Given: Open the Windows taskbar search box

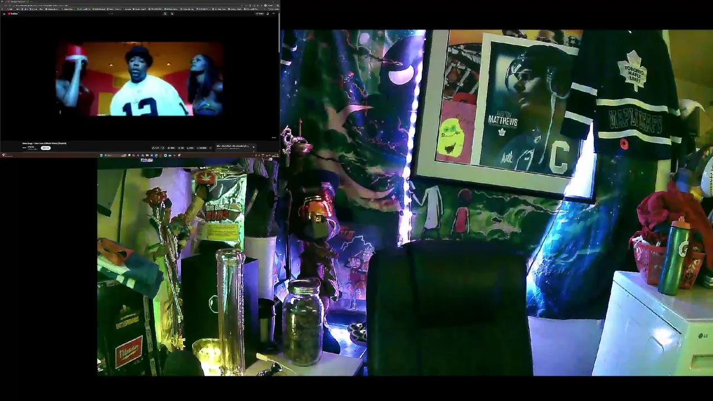Looking at the screenshot, I should [x=115, y=155].
